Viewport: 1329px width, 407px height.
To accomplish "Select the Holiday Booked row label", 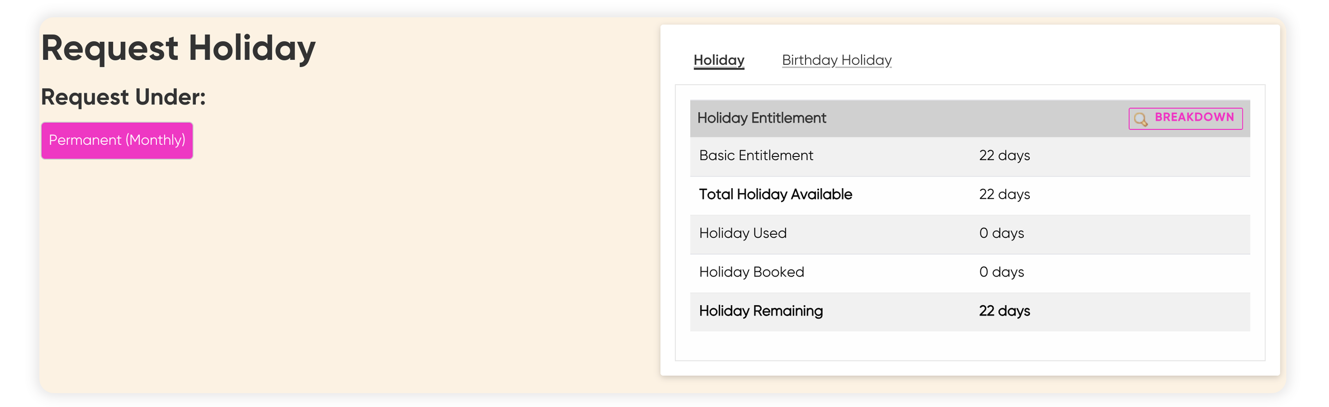I will tap(751, 272).
